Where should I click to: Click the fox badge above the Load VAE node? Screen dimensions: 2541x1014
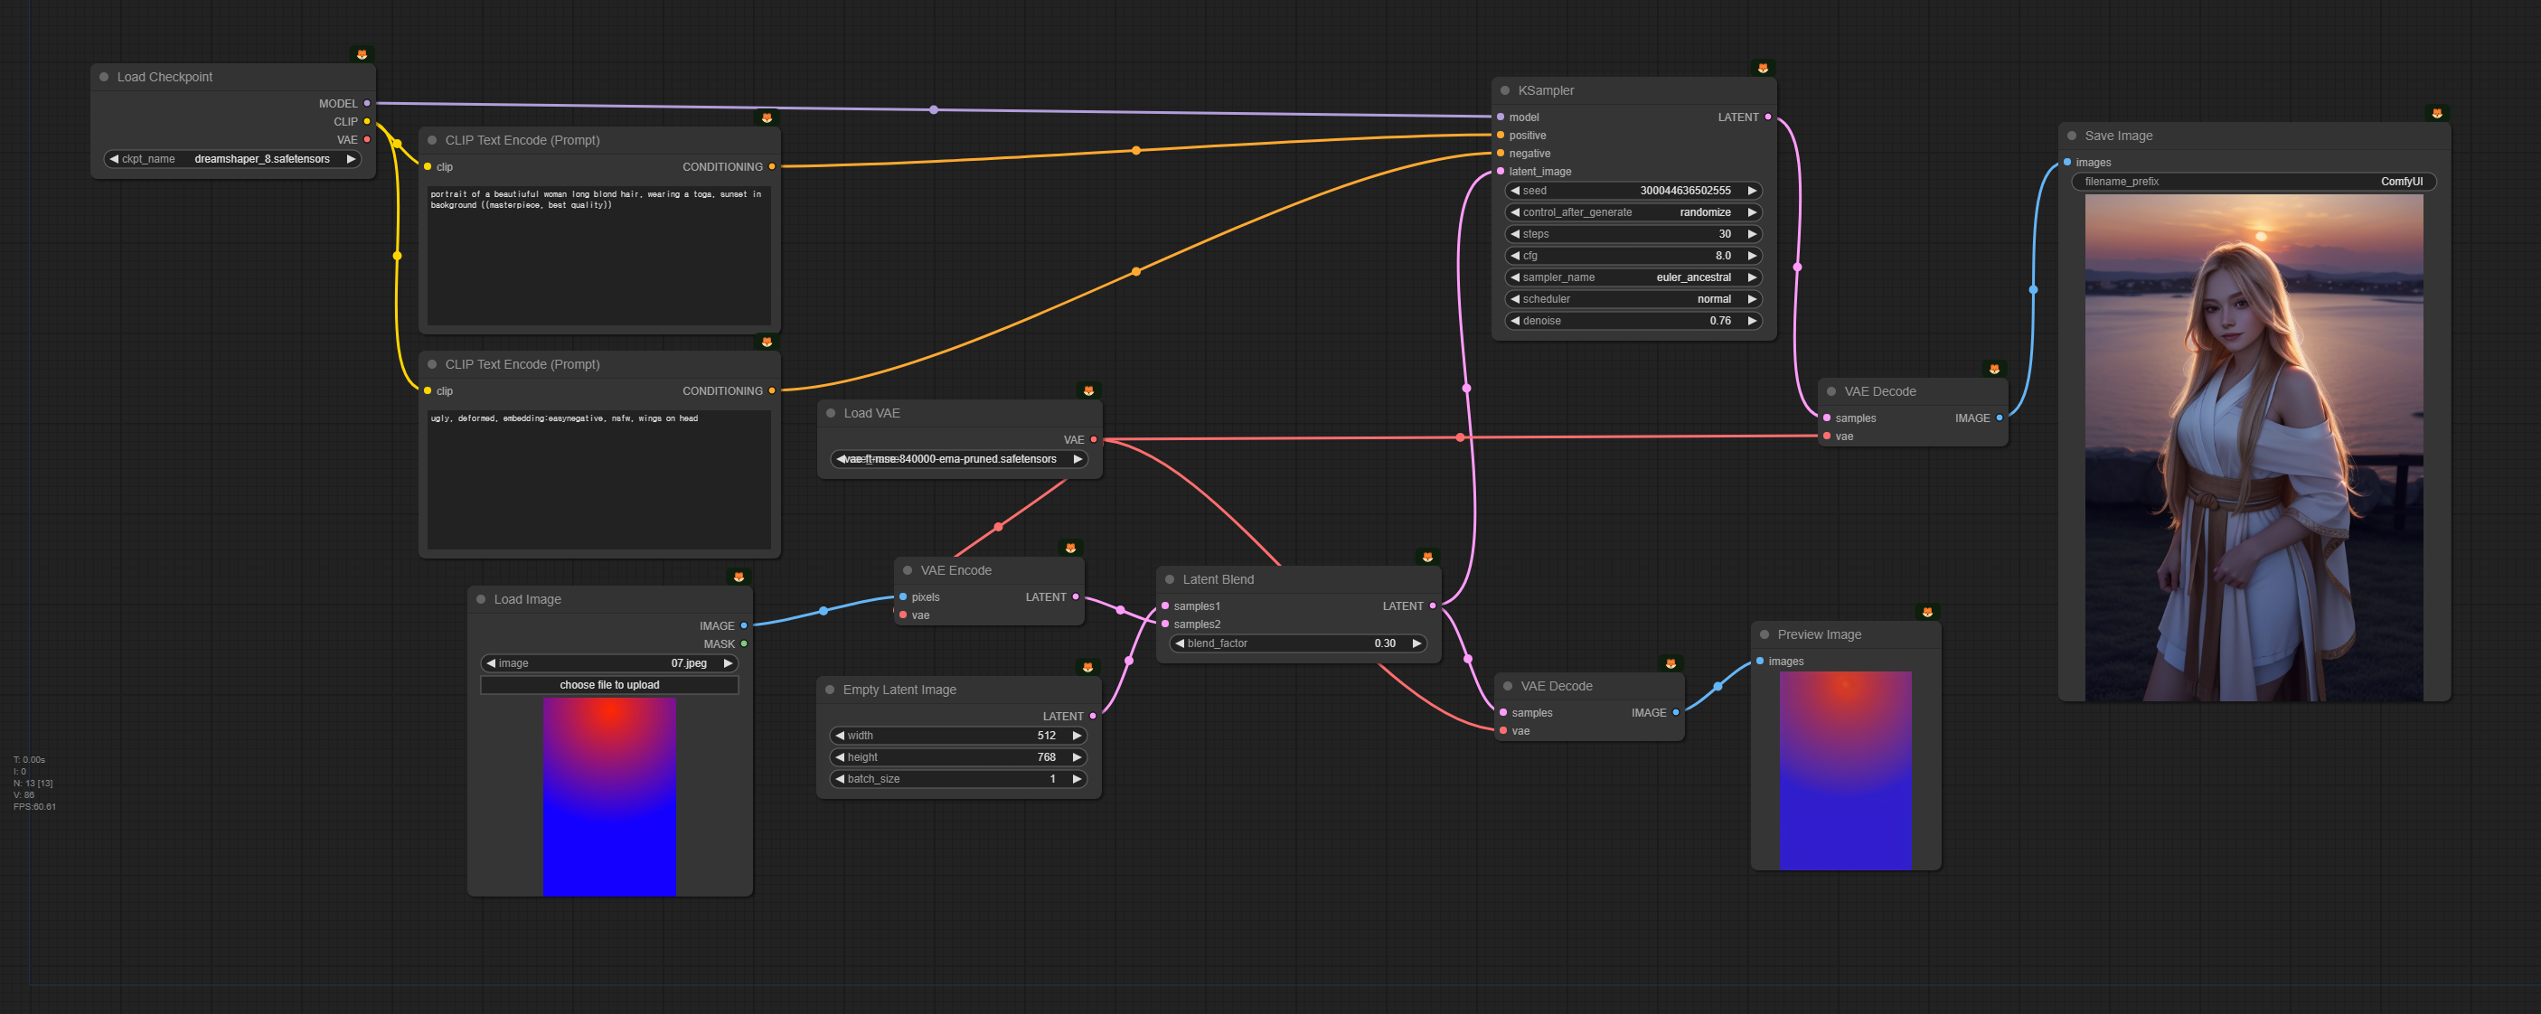tap(1088, 390)
